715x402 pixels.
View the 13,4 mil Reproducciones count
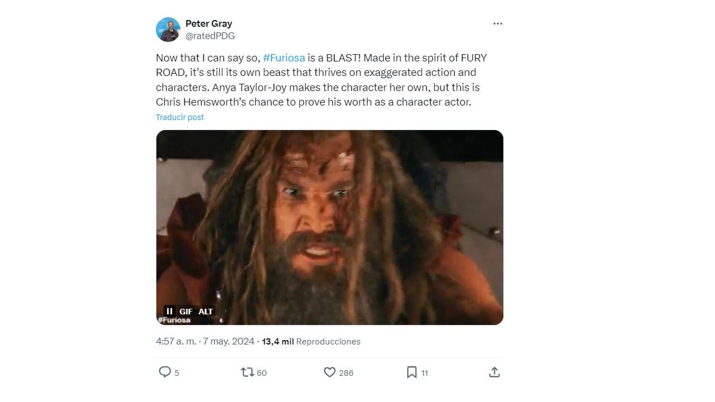click(x=311, y=341)
